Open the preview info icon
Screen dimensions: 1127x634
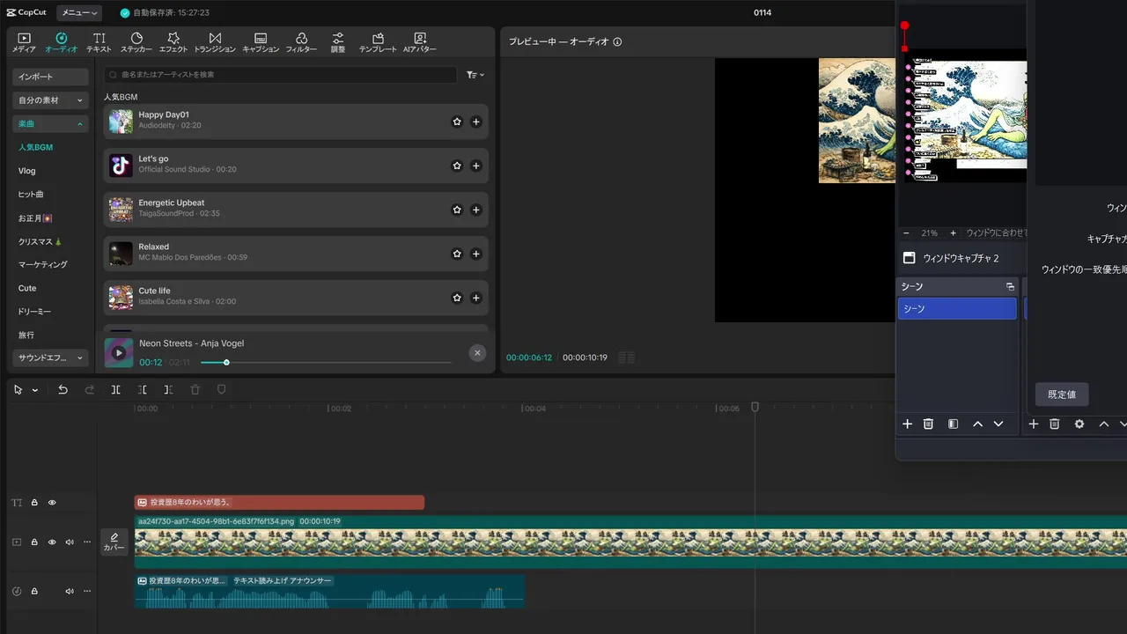(617, 41)
